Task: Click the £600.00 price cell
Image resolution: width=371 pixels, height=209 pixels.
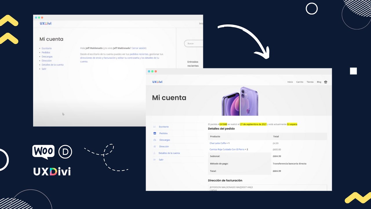Action: tap(277, 149)
